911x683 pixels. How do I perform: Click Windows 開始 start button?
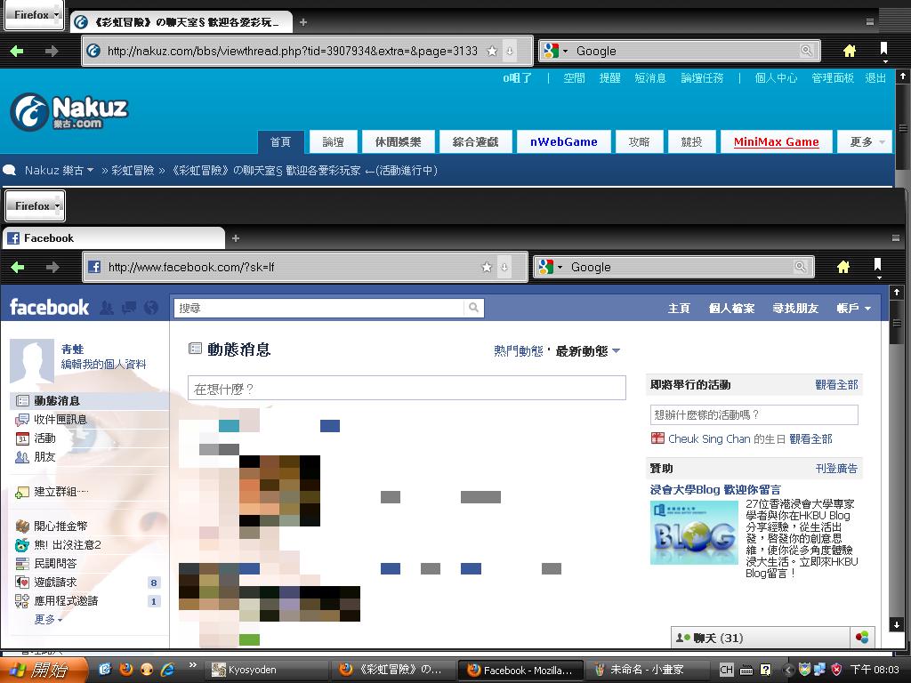(44, 670)
